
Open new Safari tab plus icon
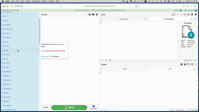[x=191, y=6]
